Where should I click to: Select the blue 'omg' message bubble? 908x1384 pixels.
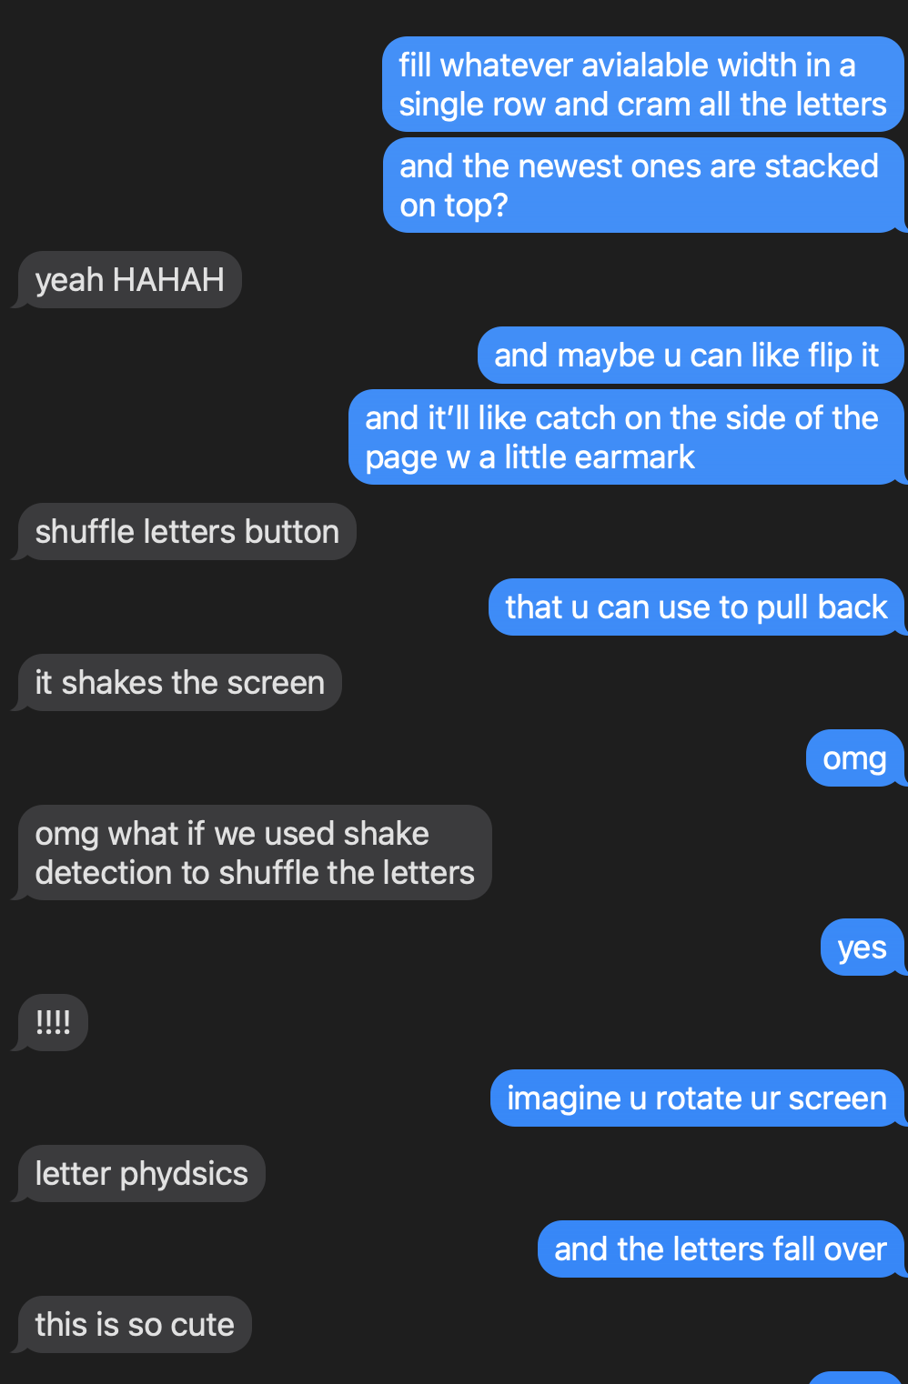(x=854, y=758)
